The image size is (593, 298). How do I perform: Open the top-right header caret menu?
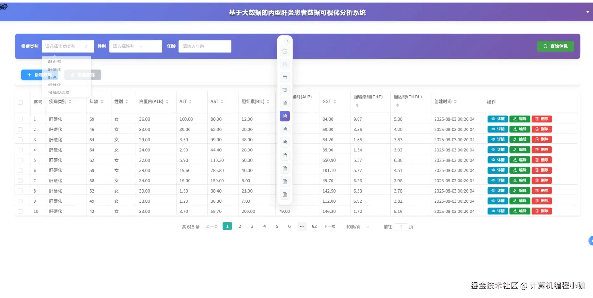tap(587, 12)
